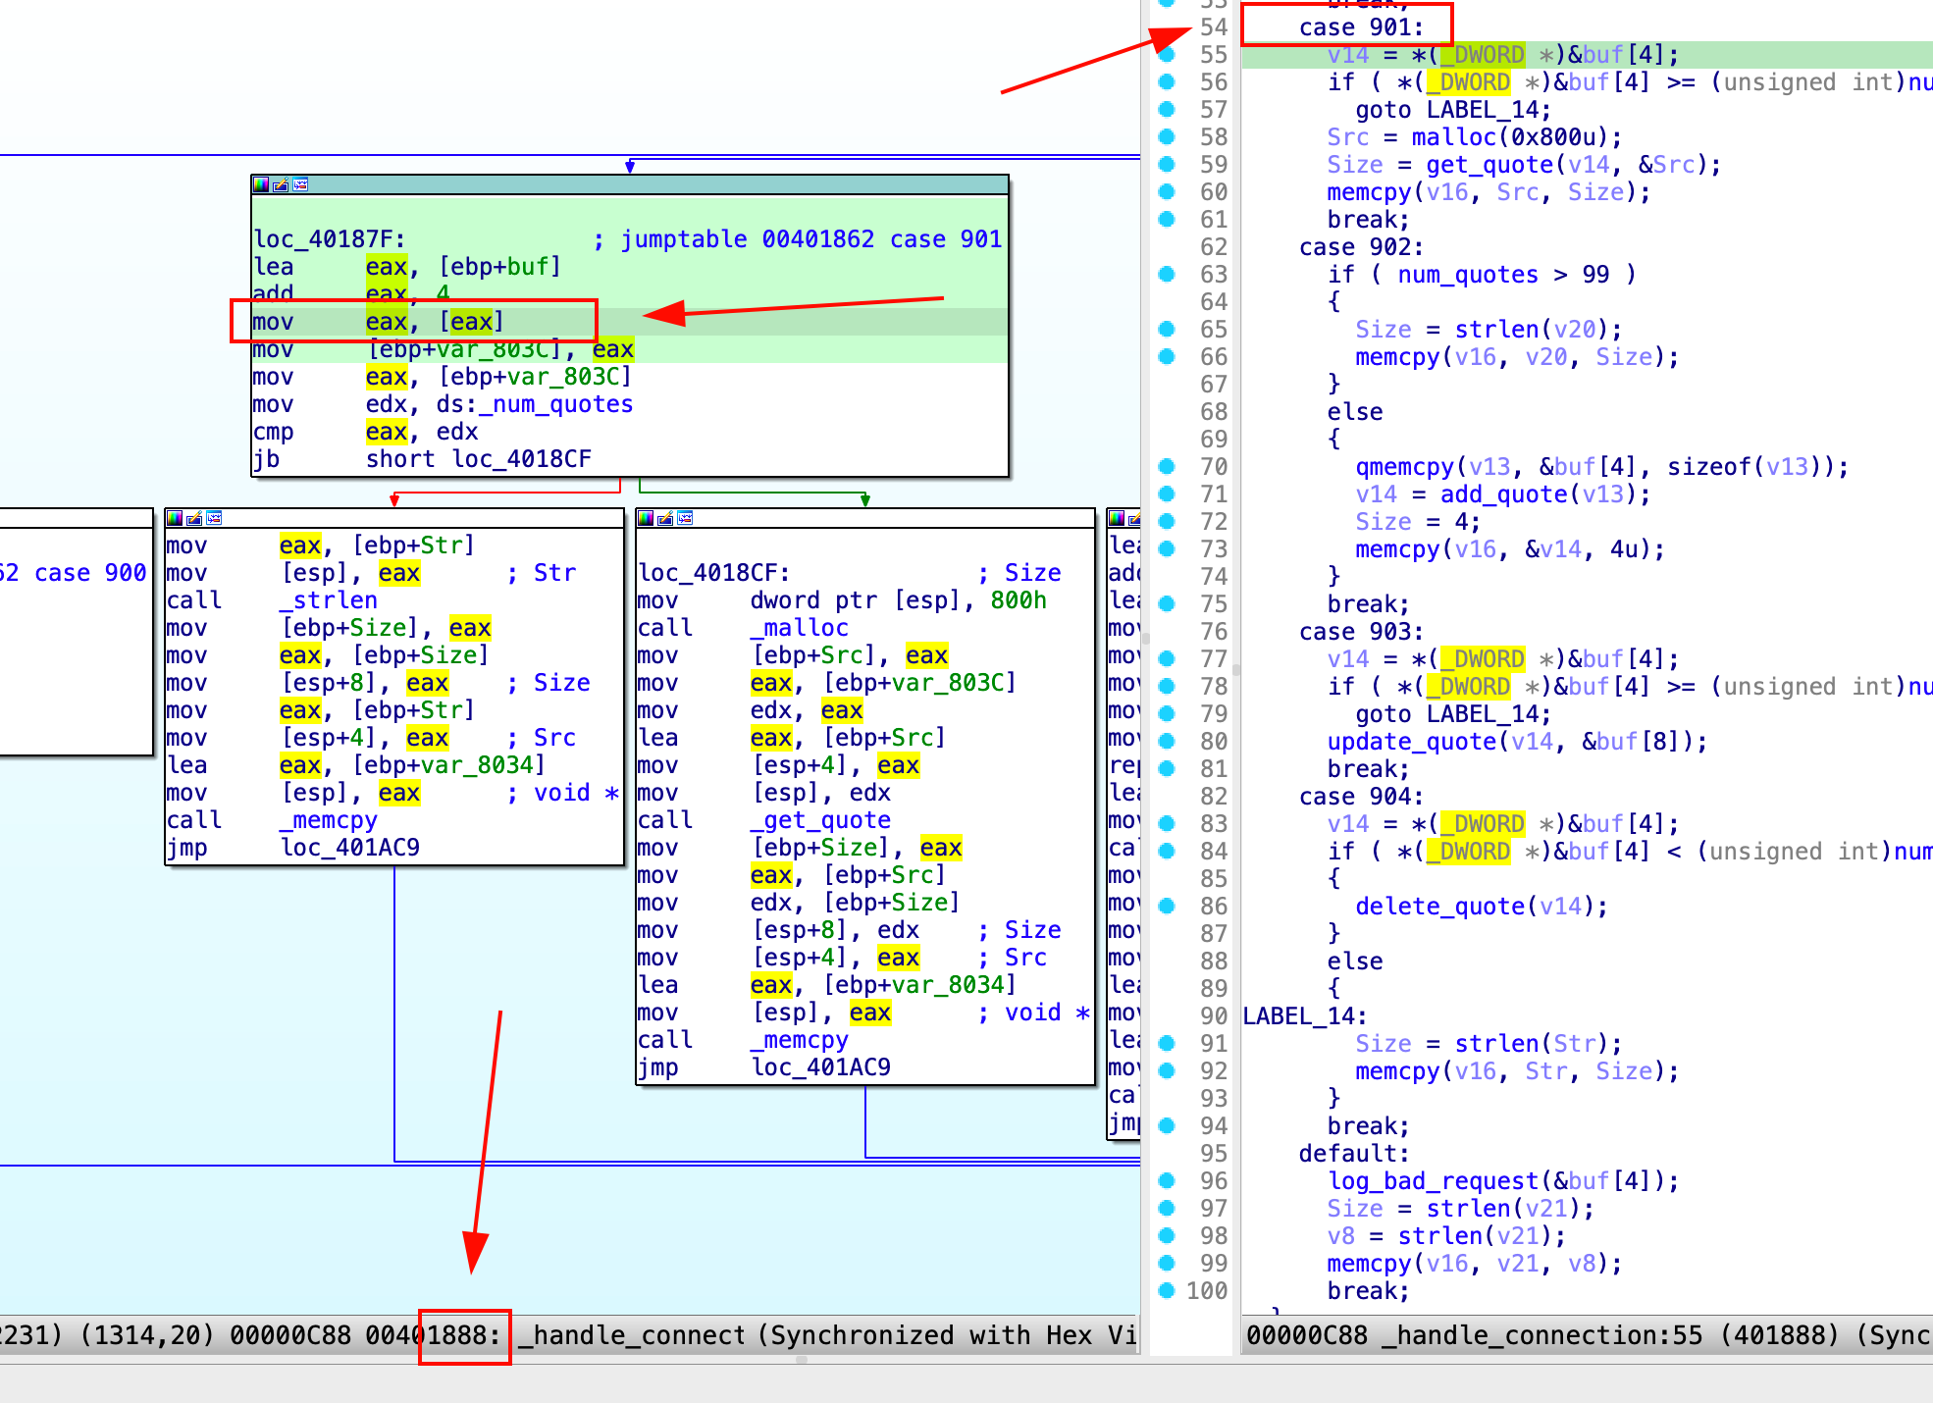Click group-nodes icon on loc_40187F node header
The width and height of the screenshot is (1933, 1403).
point(300,184)
